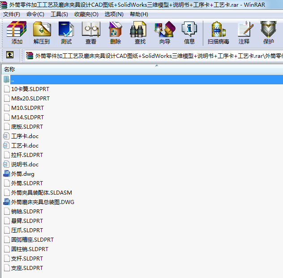Select file 销轴.SLDPRT

(27, 211)
